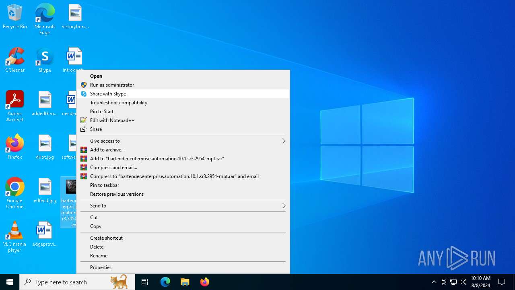
Task: Select the drlot.jpg file icon
Action: [x=45, y=147]
